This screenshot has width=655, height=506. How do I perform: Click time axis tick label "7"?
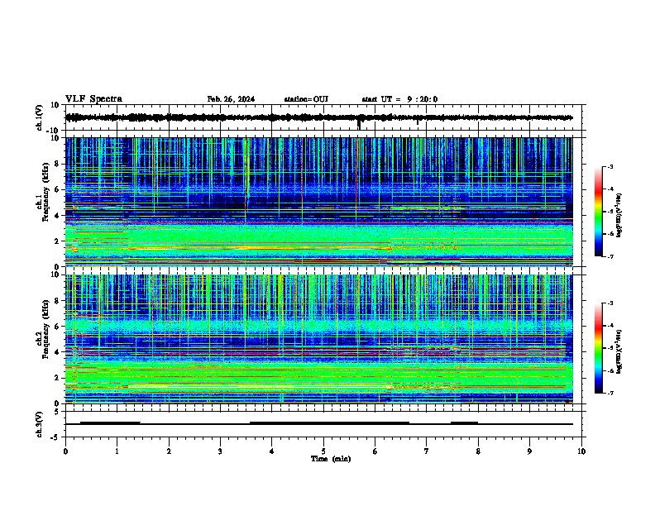click(427, 451)
